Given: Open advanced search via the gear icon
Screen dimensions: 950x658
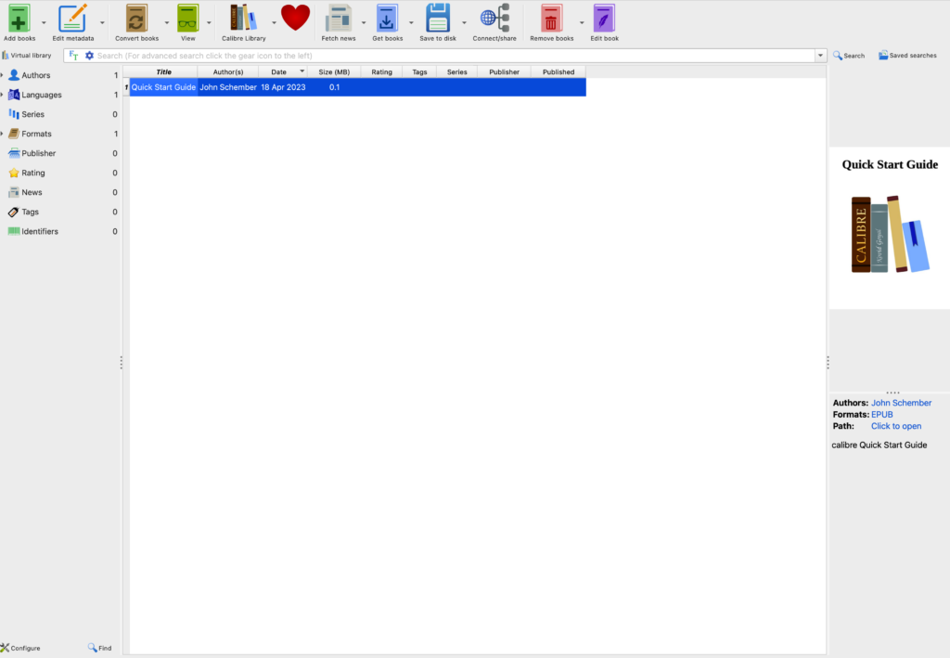Looking at the screenshot, I should coord(89,56).
